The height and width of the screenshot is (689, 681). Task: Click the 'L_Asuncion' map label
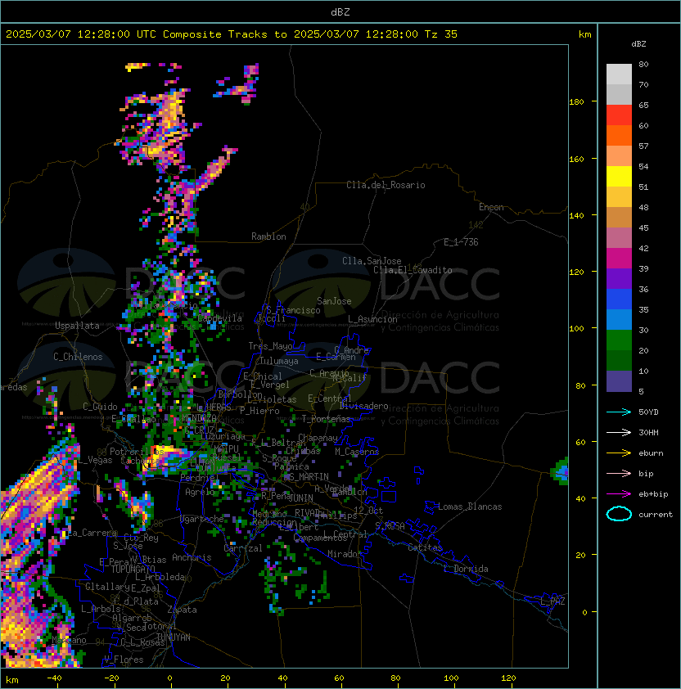click(372, 319)
